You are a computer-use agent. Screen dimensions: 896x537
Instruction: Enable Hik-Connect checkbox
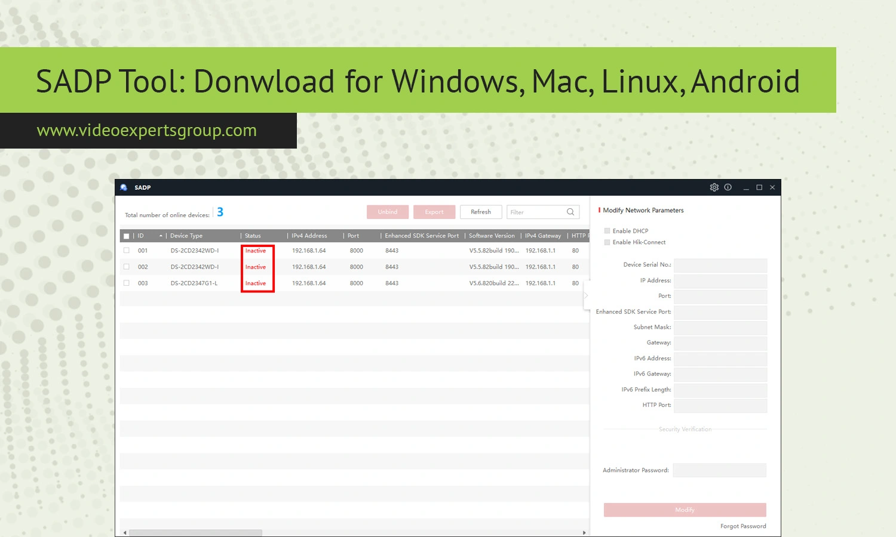[607, 242]
